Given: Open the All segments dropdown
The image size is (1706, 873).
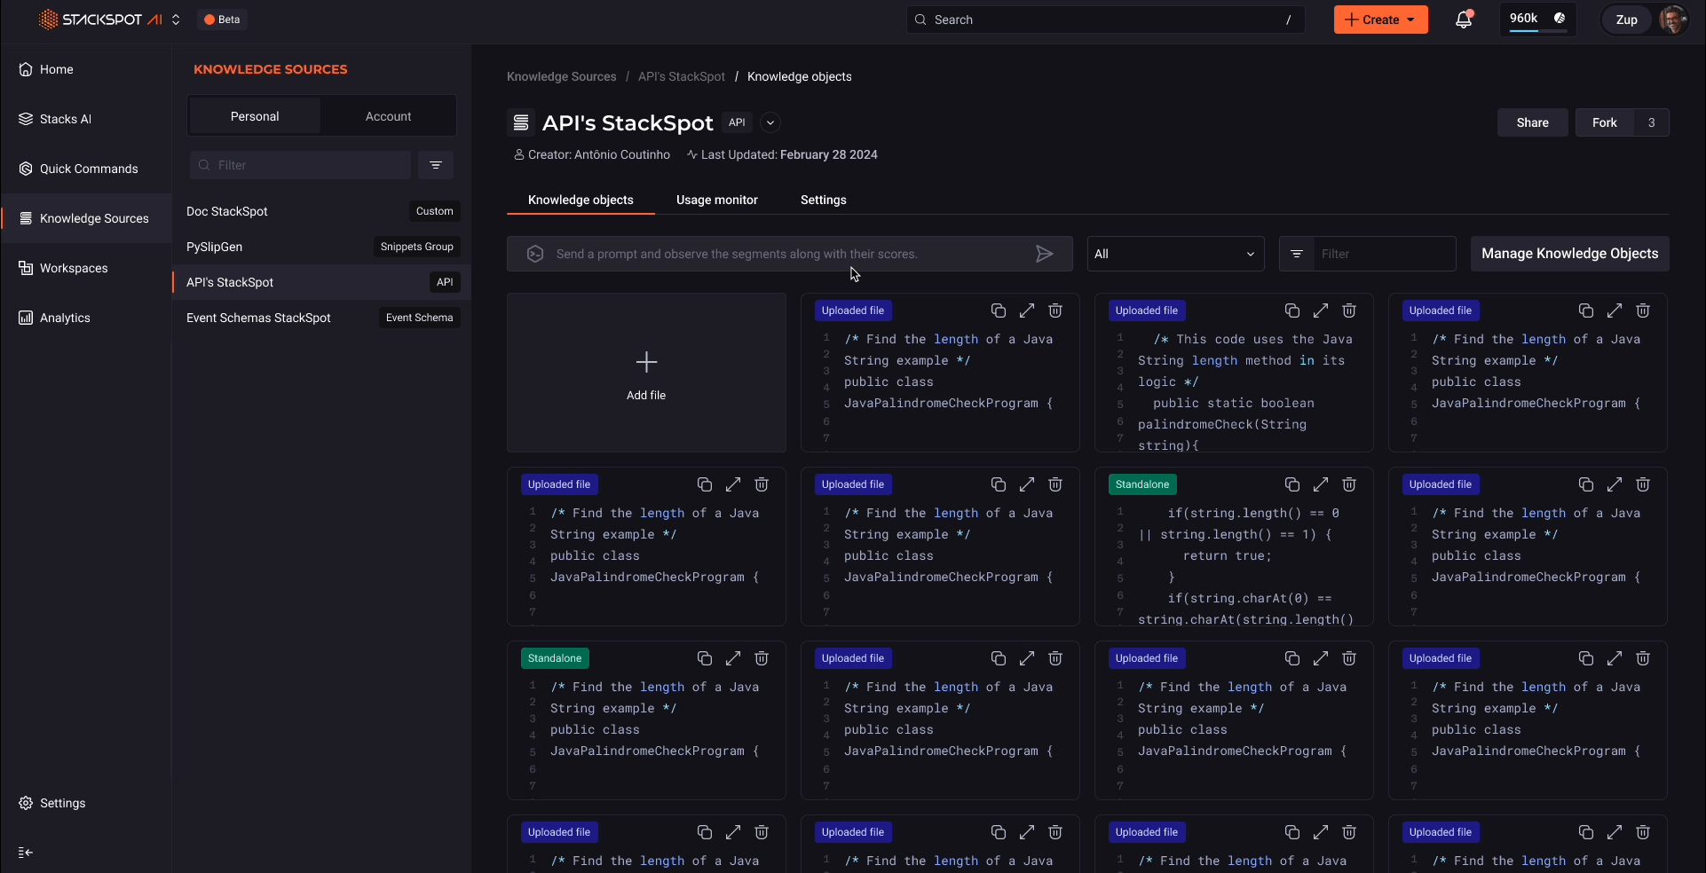Looking at the screenshot, I should pos(1174,254).
